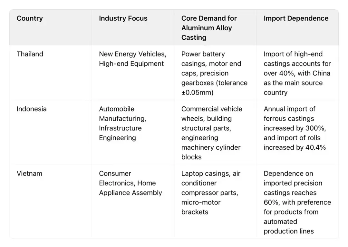Click the Vietnam country cell
348x247 pixels.
pyautogui.click(x=29, y=173)
